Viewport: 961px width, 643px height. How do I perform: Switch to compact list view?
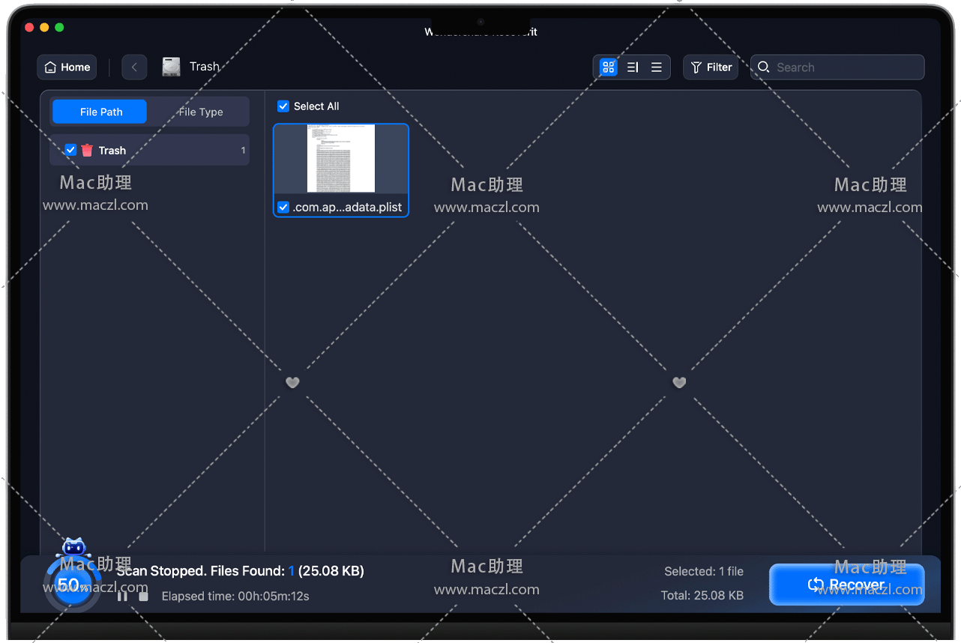coord(657,67)
